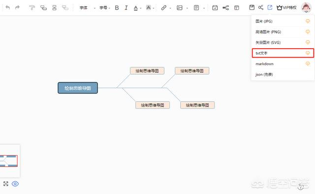Toggle the navigator eye icon

[x=15, y=184]
